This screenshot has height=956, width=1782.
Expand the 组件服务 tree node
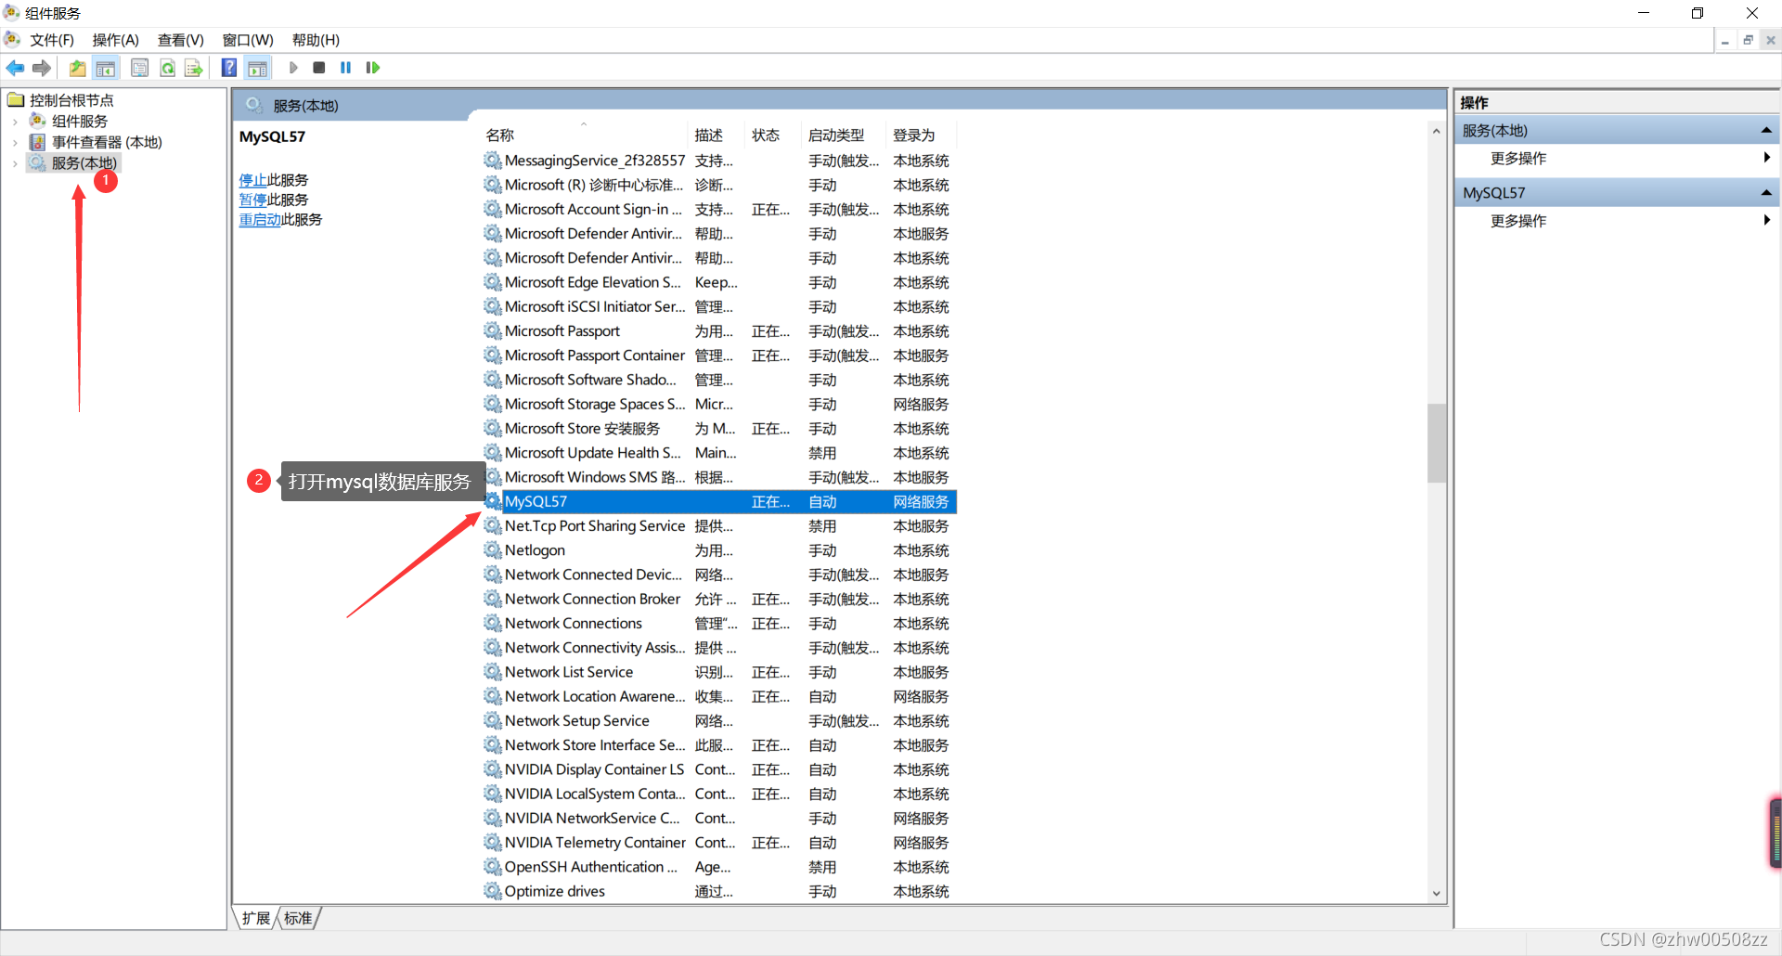[15, 122]
